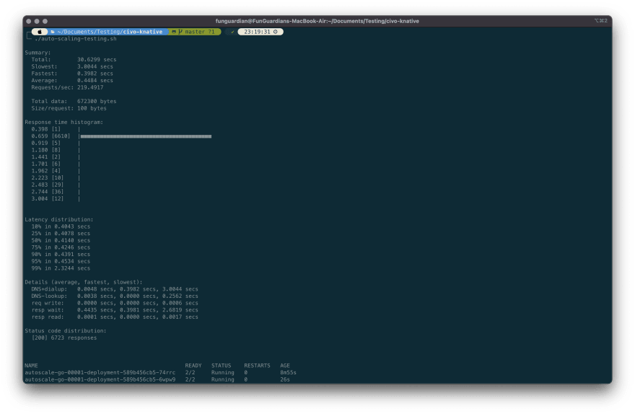Click the READY column header
Screen dimensions: 635x414
(193, 366)
